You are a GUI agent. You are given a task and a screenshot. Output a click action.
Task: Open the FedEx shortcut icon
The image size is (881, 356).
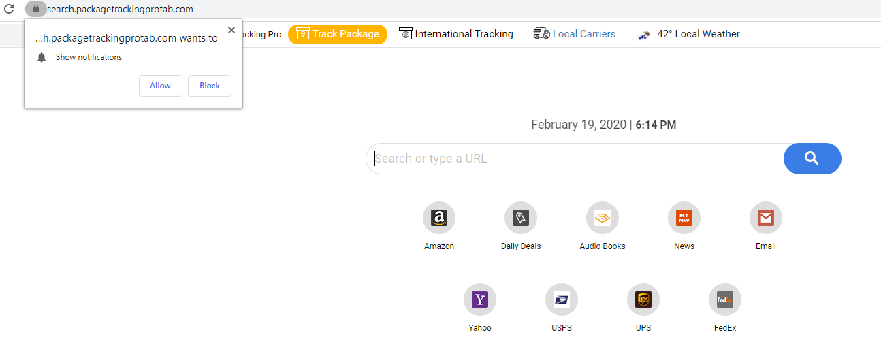click(x=725, y=300)
